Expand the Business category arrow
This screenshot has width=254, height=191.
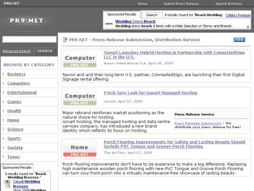[x=4, y=74]
